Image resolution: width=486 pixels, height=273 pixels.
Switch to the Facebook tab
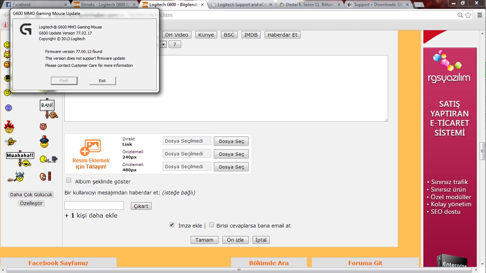click(37, 5)
